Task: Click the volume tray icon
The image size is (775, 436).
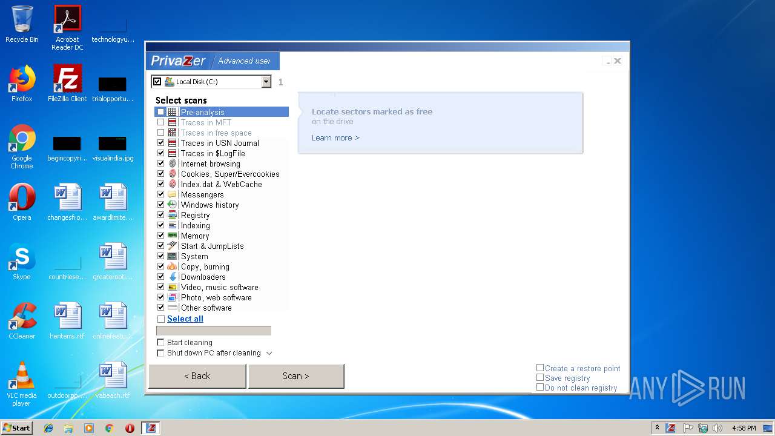Action: coord(717,428)
